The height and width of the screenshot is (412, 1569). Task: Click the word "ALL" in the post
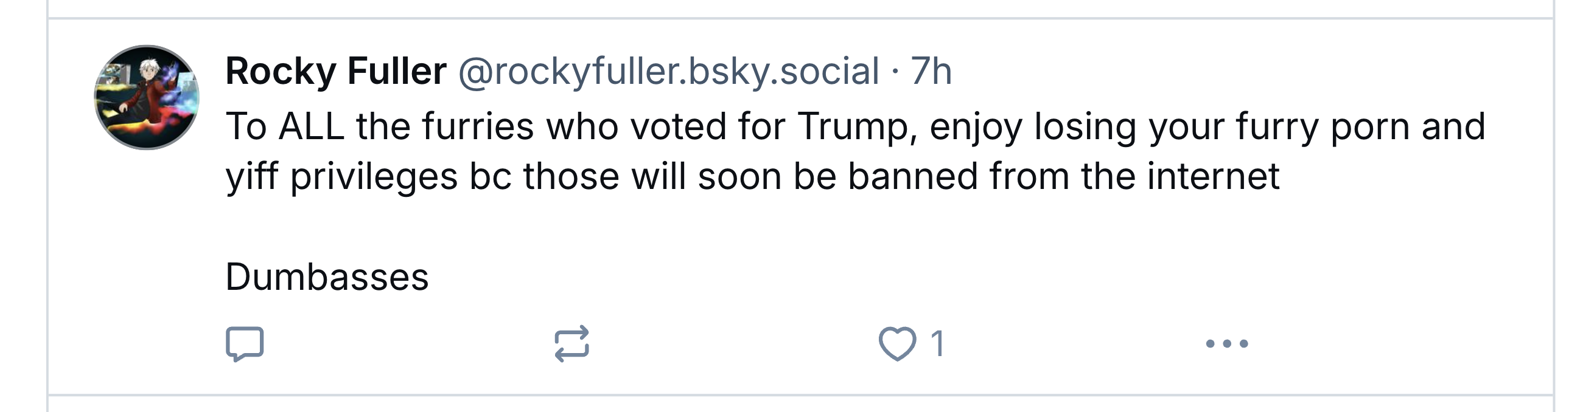311,126
